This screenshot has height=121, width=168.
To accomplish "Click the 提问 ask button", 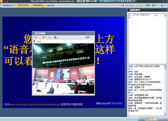I will pos(156,15).
